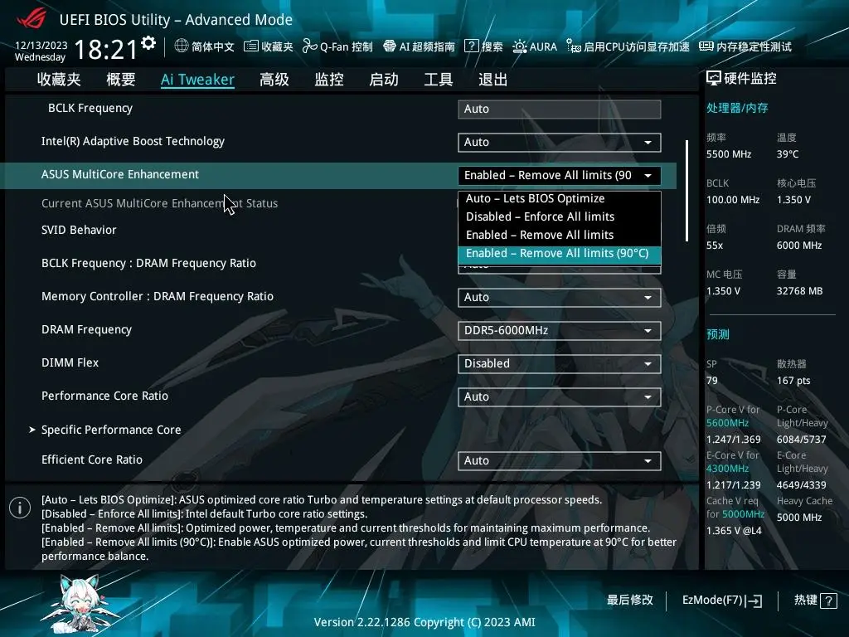Open Memory Controller DRAM Frequency Ratio dropdown
Viewport: 849px width, 637px height.
tap(560, 298)
